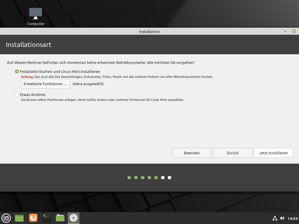The width and height of the screenshot is (299, 224).
Task: Click the last white progress dot
Action: [170, 178]
